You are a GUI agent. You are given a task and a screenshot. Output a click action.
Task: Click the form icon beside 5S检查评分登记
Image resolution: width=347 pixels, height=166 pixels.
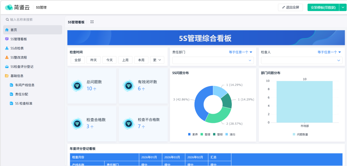coord(7,67)
